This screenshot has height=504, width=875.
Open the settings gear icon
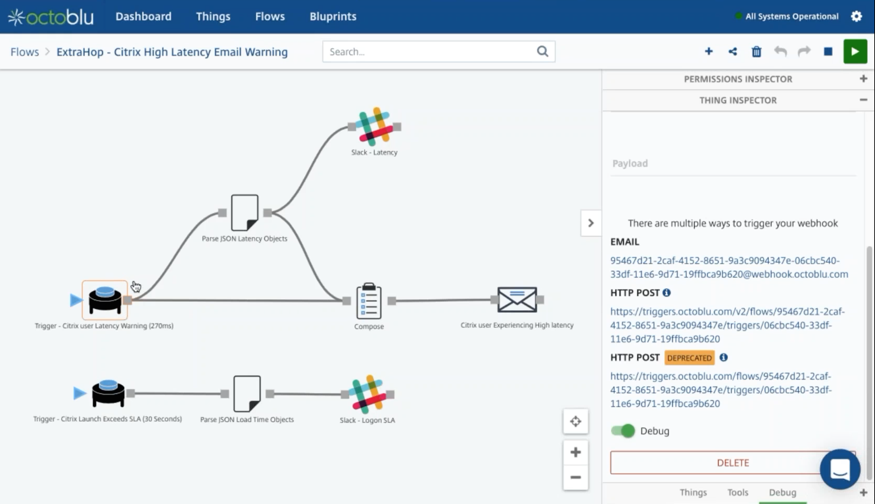pos(856,16)
